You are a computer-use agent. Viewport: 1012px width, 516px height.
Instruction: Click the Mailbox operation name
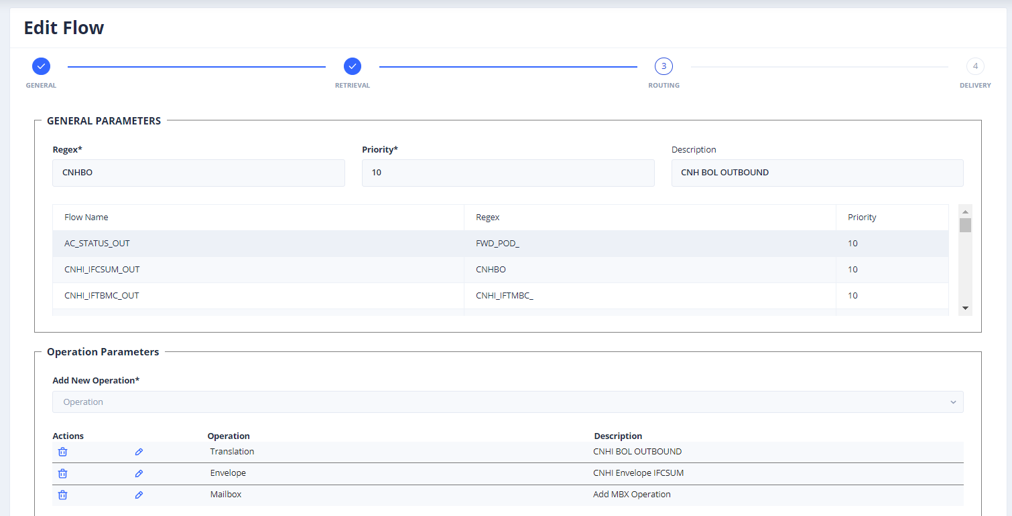click(x=226, y=495)
